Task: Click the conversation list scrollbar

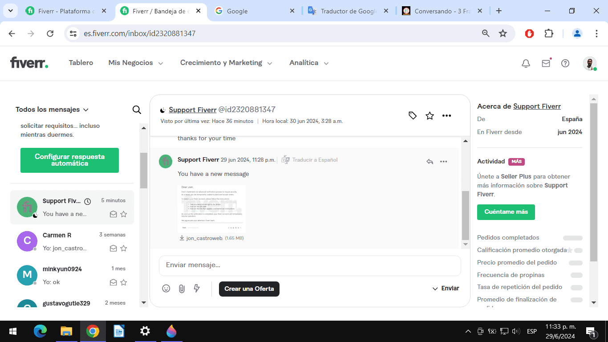Action: point(143,171)
